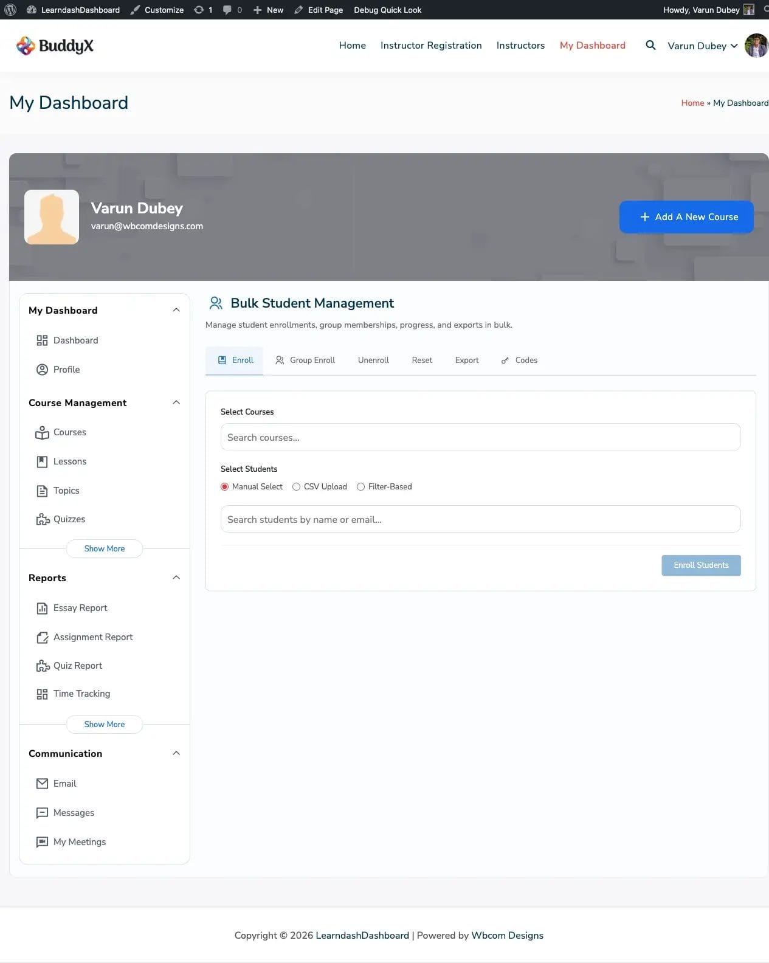Click the Email envelope icon
Screen dimensions: 769x963
[42, 784]
